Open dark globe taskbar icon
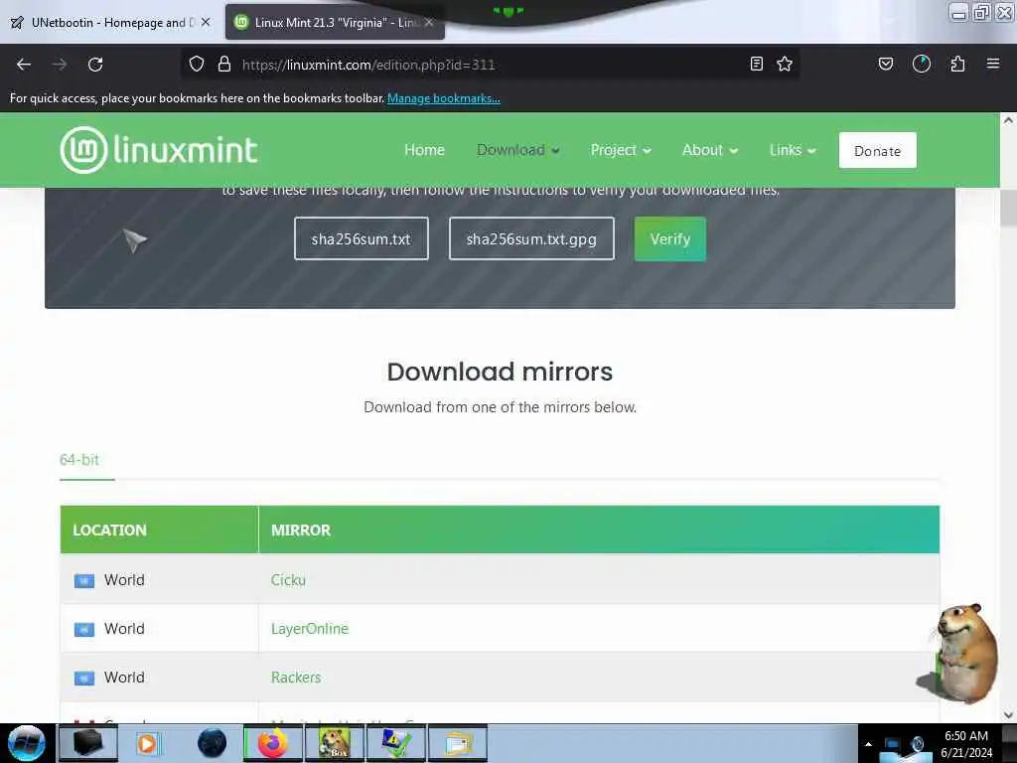The width and height of the screenshot is (1017, 763). coord(212,743)
